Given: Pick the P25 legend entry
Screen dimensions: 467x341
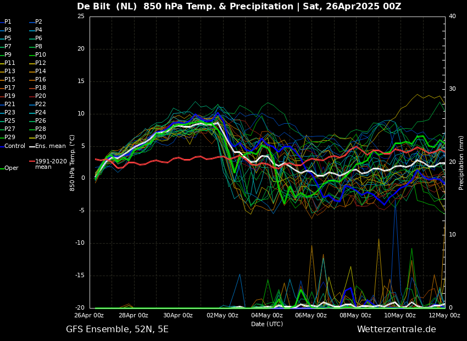Looking at the screenshot, I should pos(8,120).
